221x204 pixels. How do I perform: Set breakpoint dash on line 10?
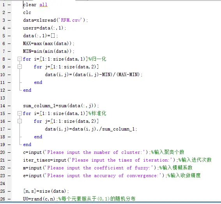click(x=9, y=75)
